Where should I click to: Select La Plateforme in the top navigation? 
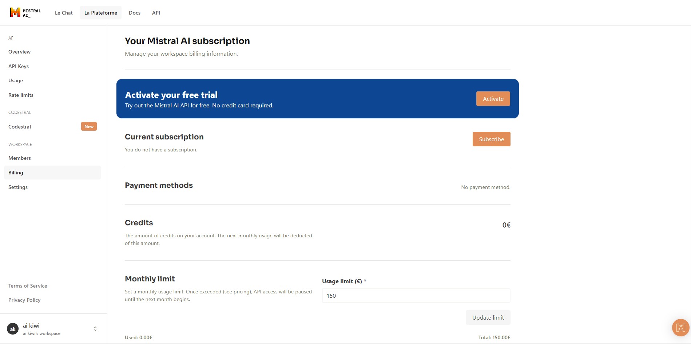101,13
